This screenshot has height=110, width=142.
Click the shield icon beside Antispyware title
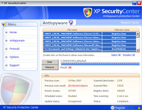[x=71, y=23]
